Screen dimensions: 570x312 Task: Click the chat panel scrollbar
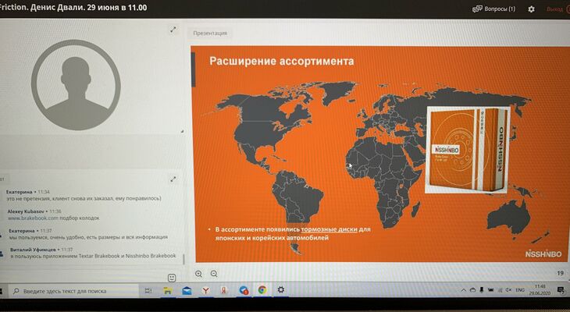point(183,259)
